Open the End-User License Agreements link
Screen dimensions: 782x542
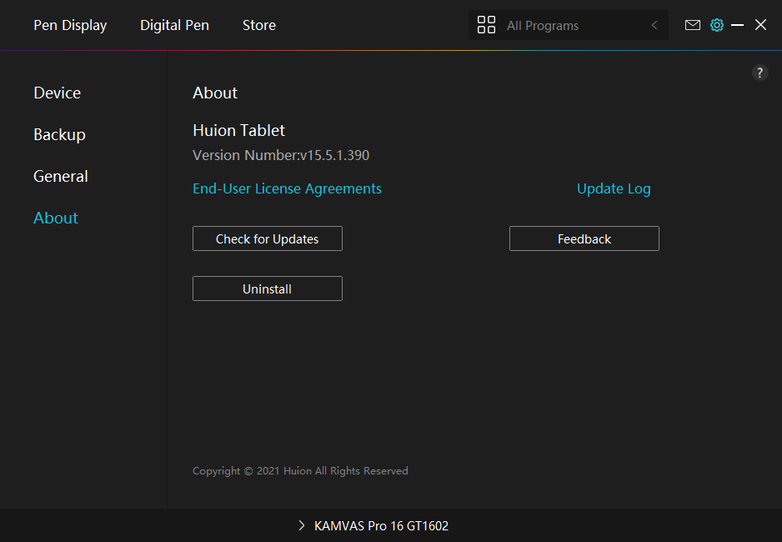coord(287,188)
